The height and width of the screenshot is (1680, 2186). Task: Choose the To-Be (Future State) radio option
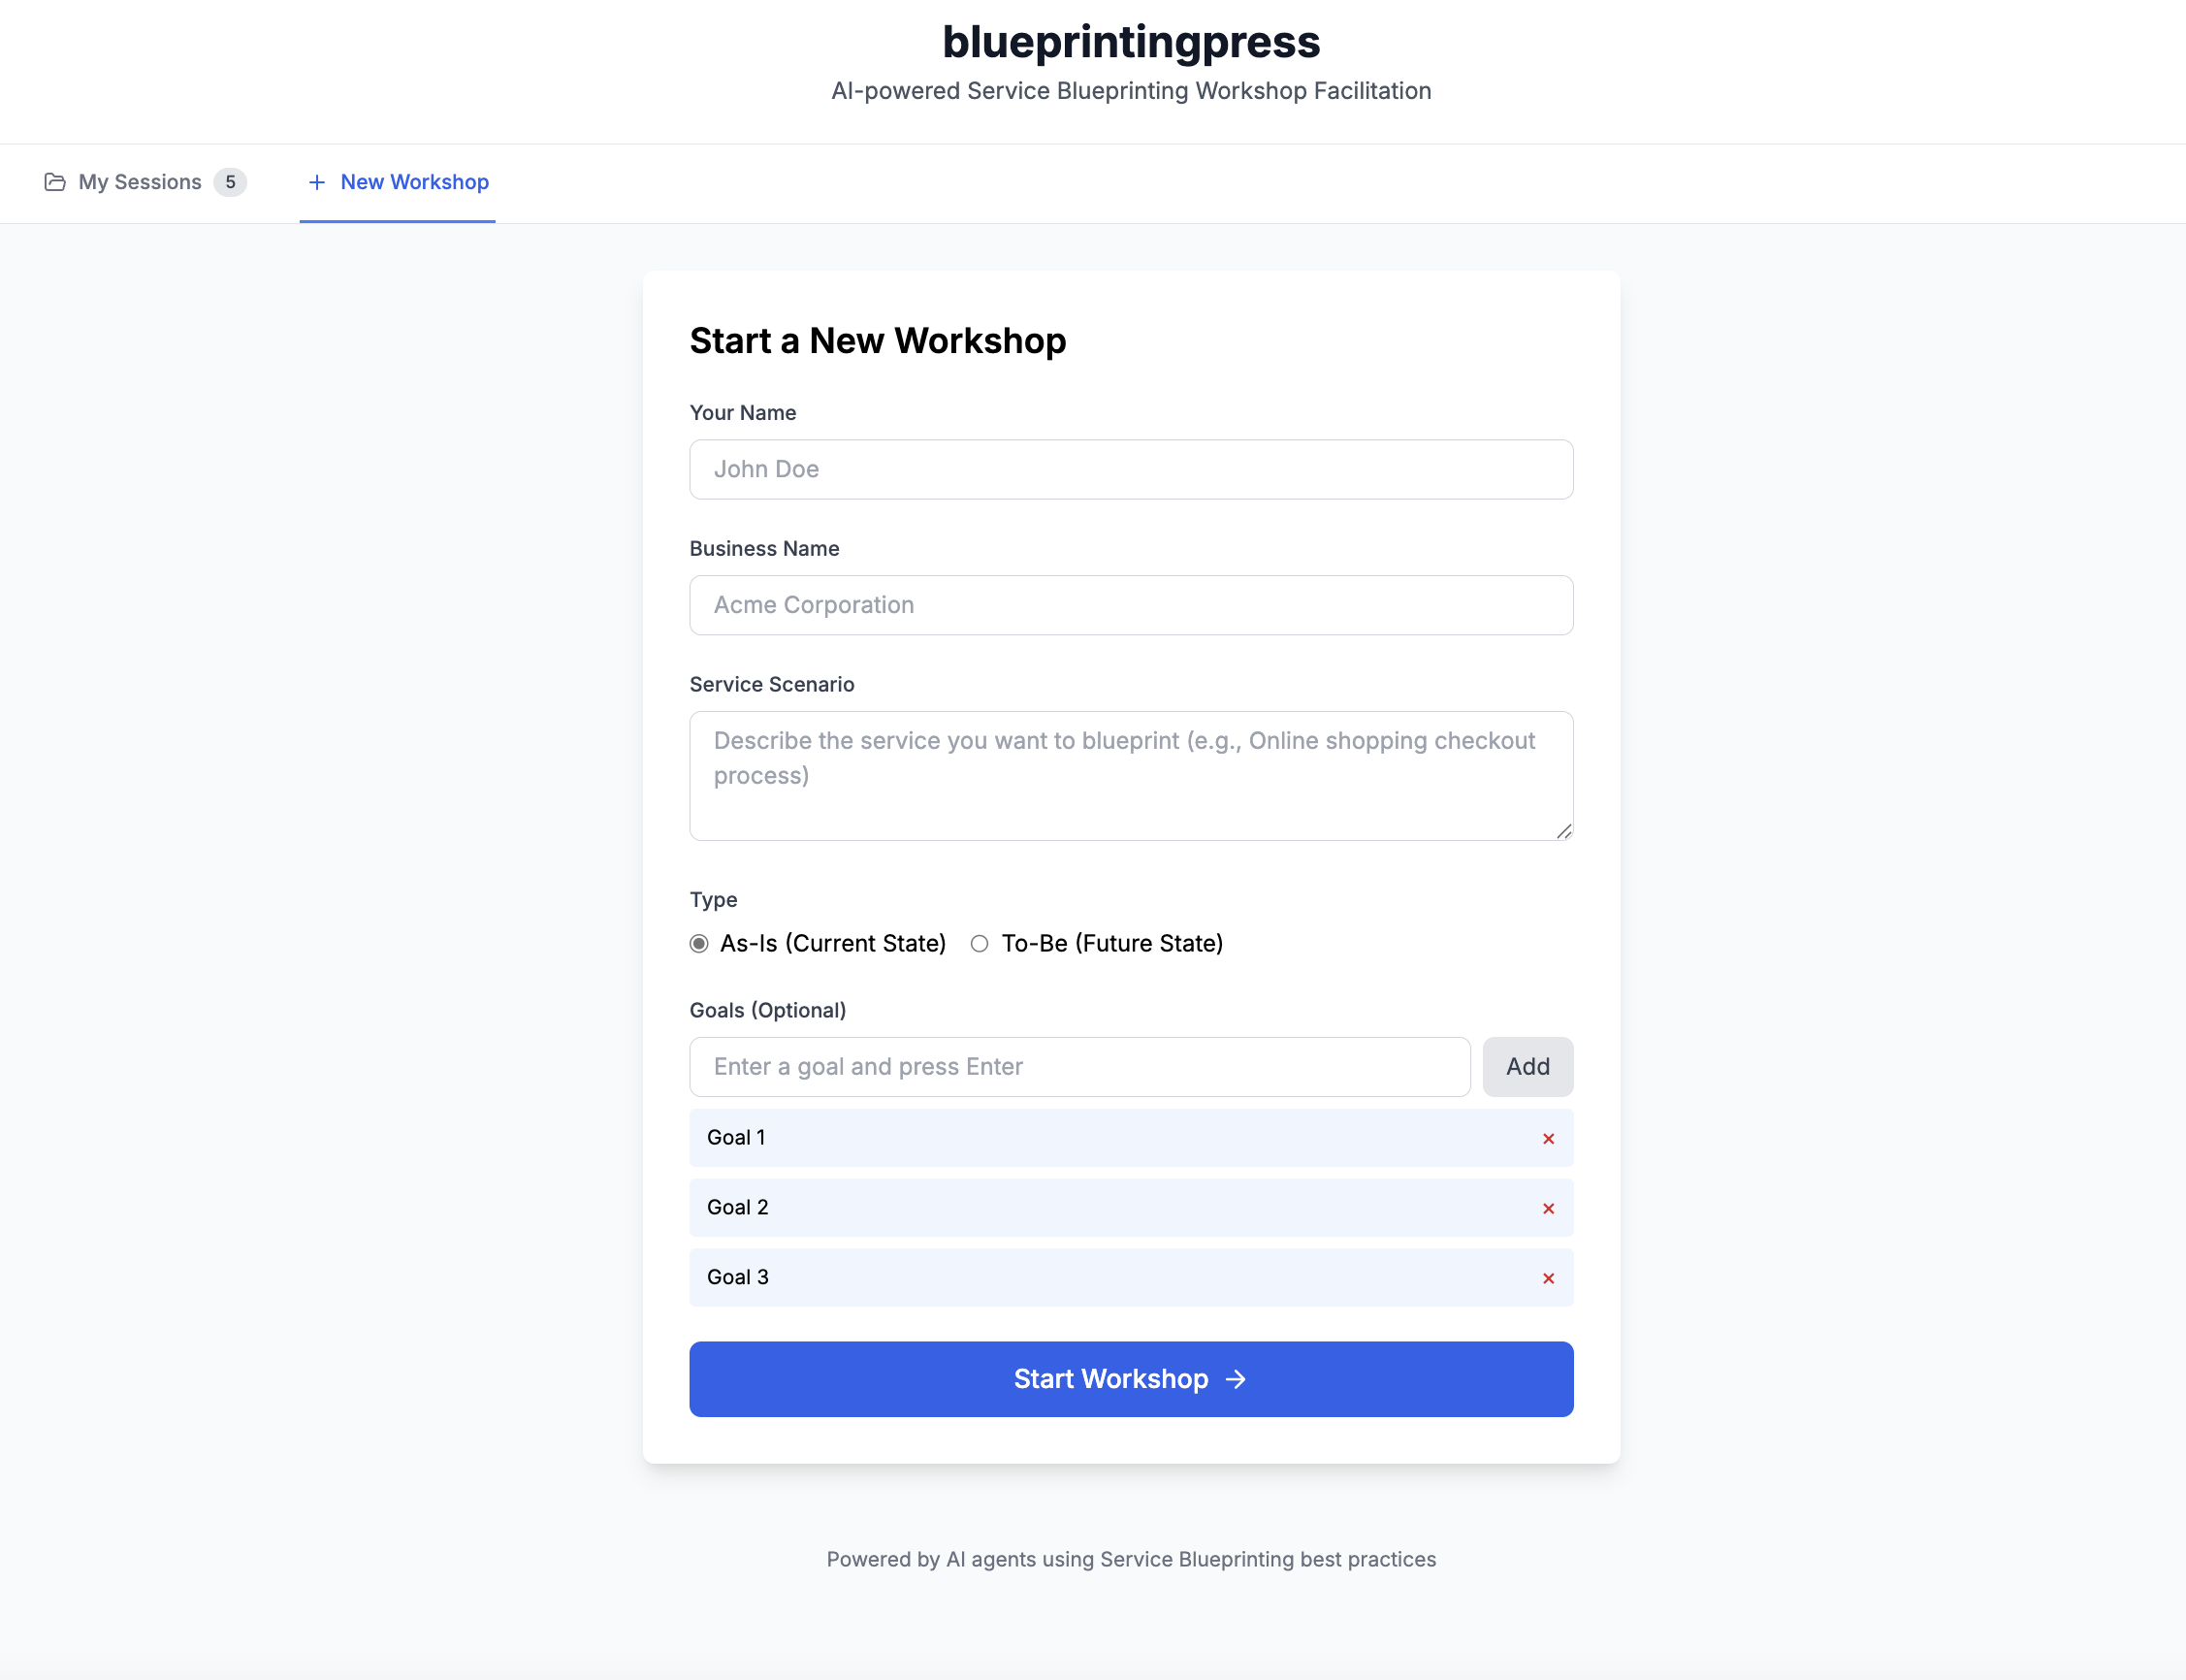point(980,944)
